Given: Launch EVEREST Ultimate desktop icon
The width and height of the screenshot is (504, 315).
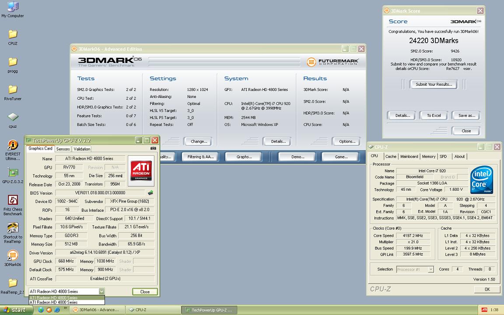Looking at the screenshot, I should click(13, 150).
